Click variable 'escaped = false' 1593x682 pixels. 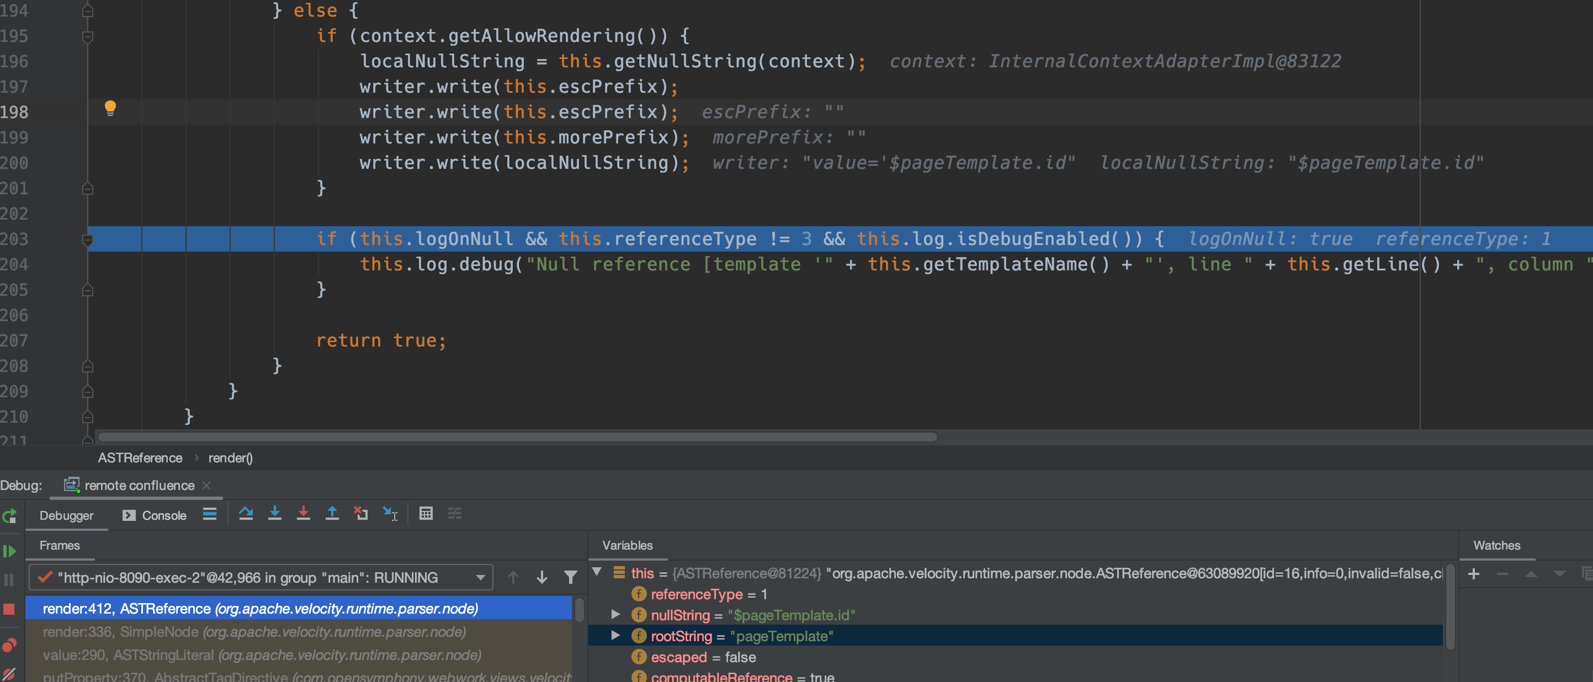pyautogui.click(x=703, y=657)
